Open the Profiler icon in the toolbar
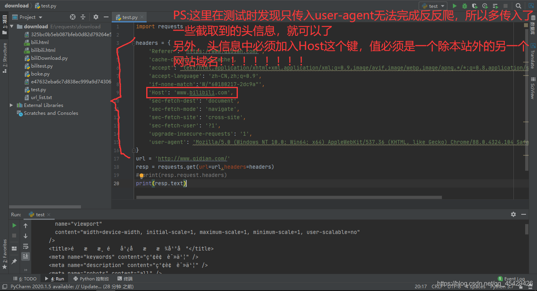 click(485, 6)
